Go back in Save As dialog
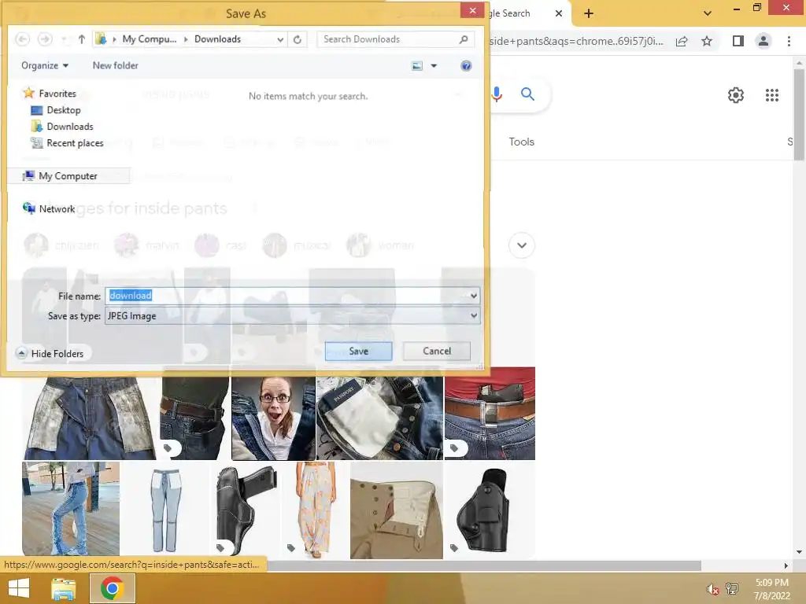 point(22,39)
